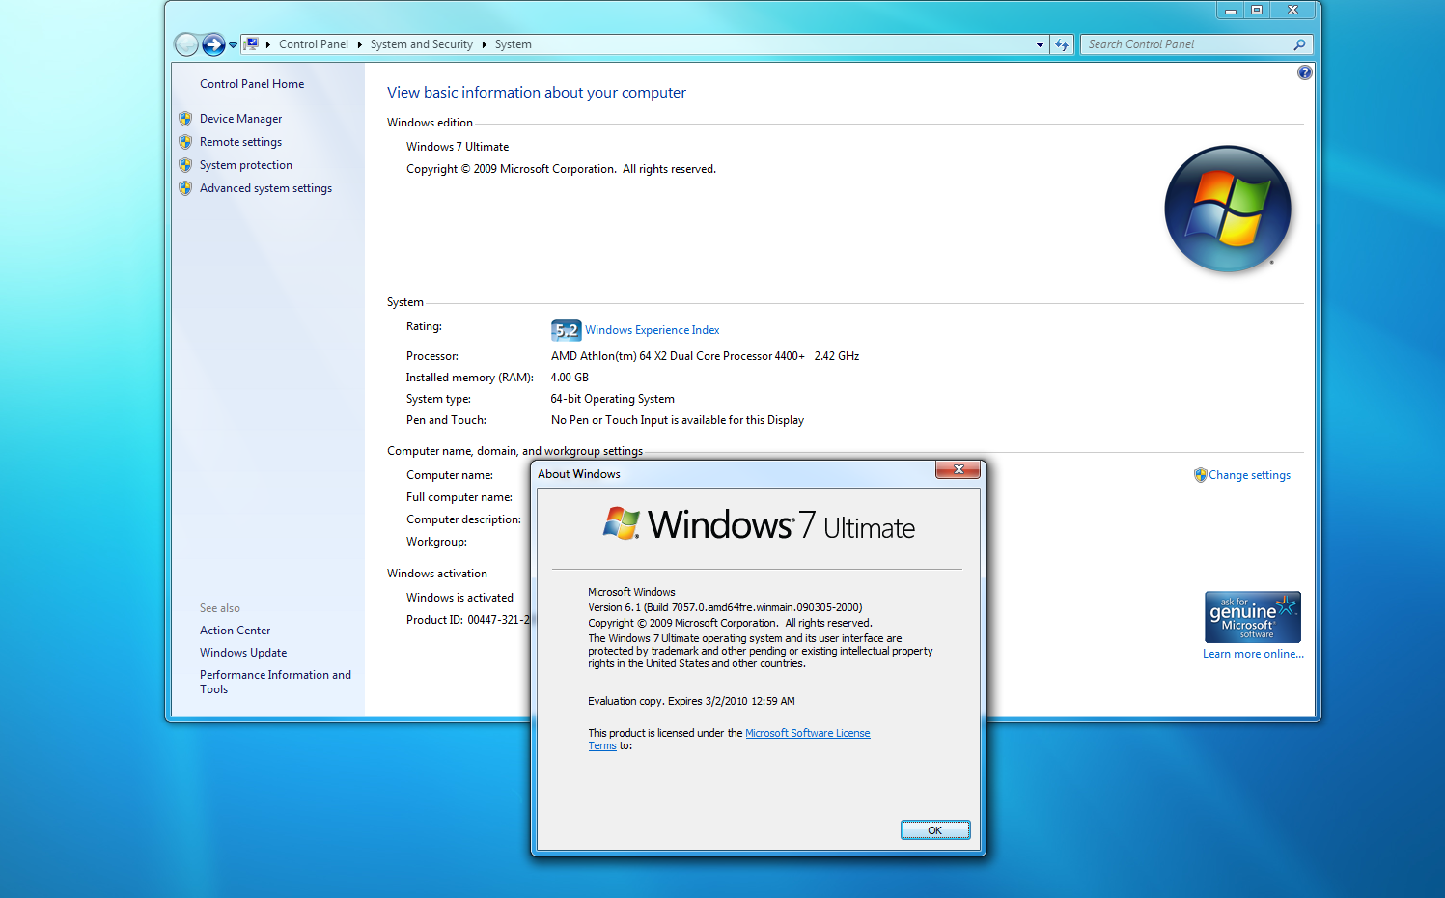Open Performance Information and Tools
This screenshot has height=898, width=1445.
tap(275, 682)
